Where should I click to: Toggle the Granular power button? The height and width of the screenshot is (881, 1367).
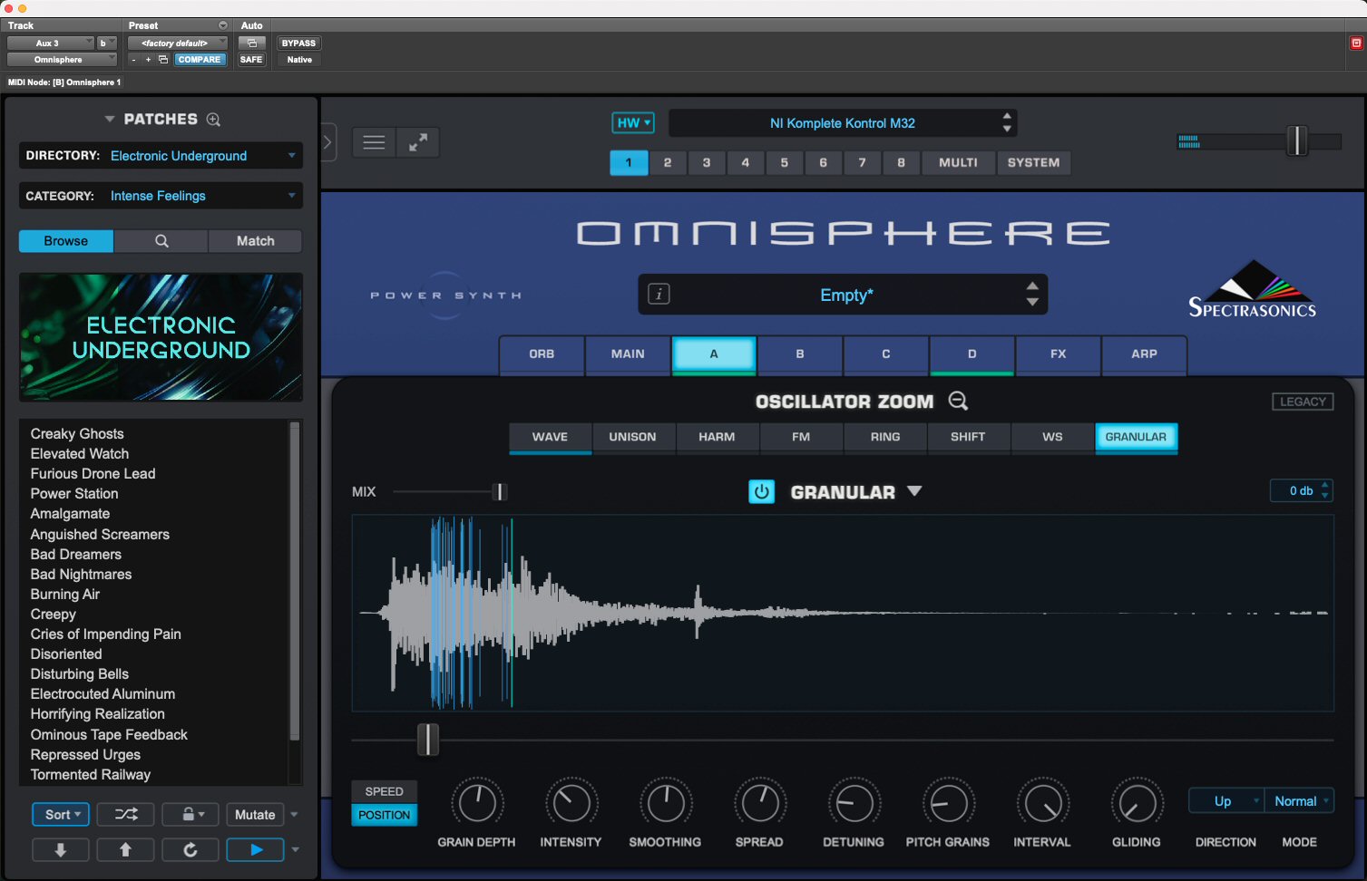[761, 492]
